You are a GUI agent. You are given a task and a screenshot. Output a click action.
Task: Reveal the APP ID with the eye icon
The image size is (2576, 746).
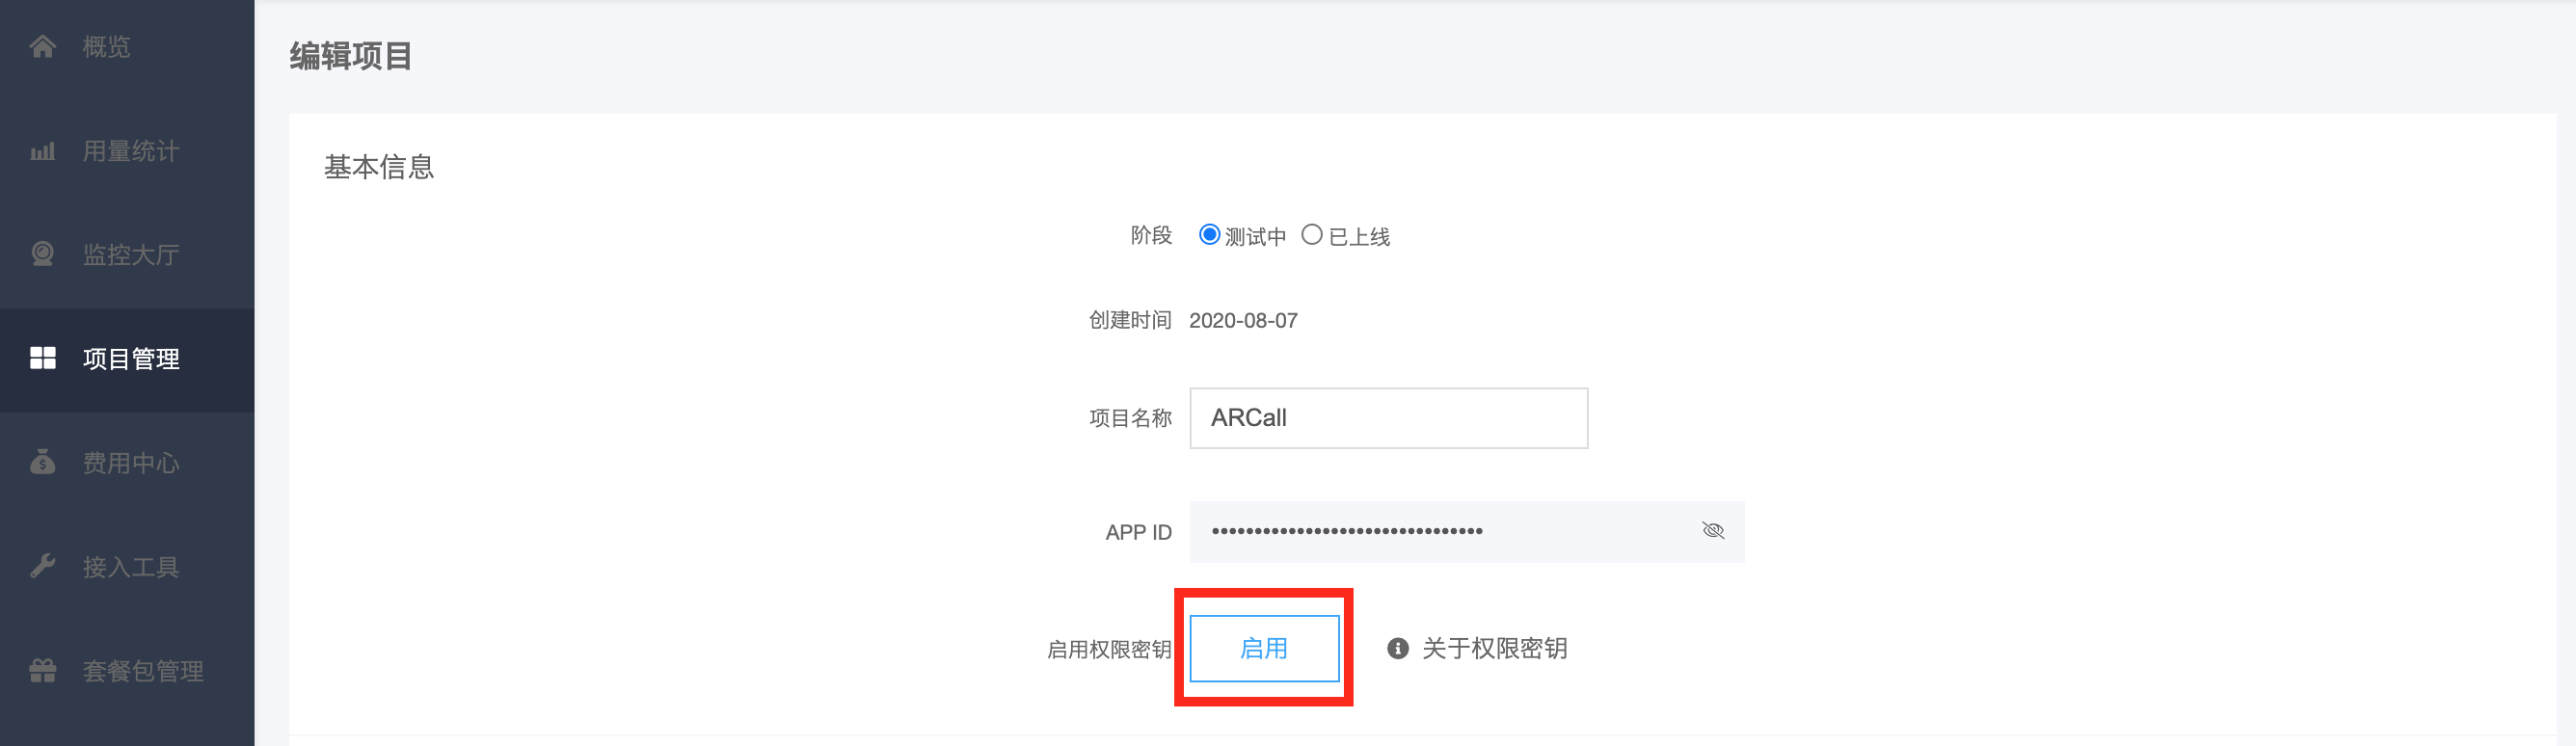click(1712, 531)
